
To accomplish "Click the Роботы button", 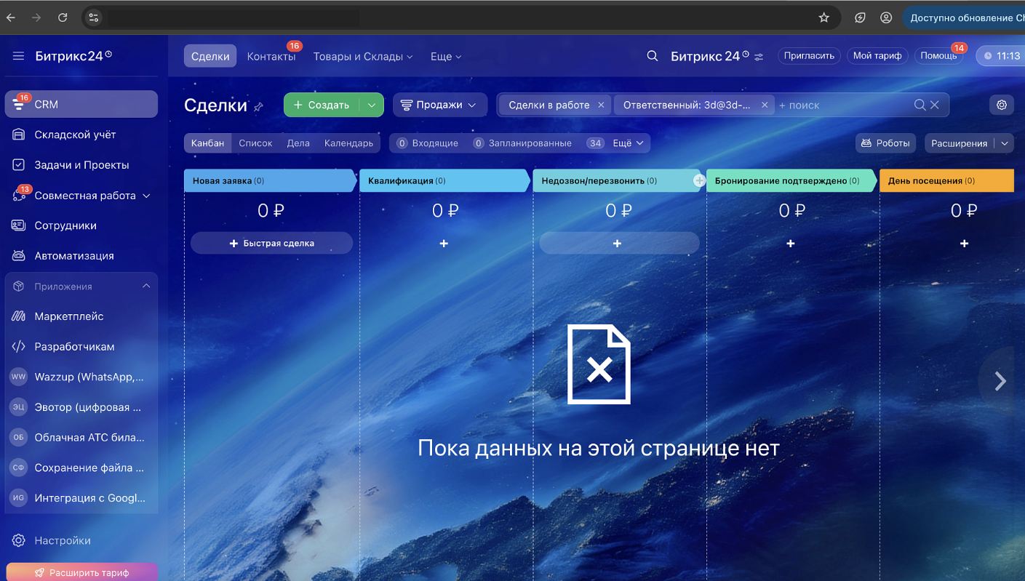I will pos(885,143).
